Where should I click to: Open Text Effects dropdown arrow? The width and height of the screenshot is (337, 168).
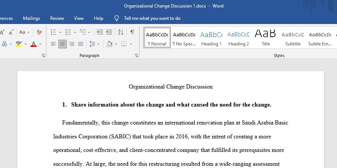click(11, 44)
